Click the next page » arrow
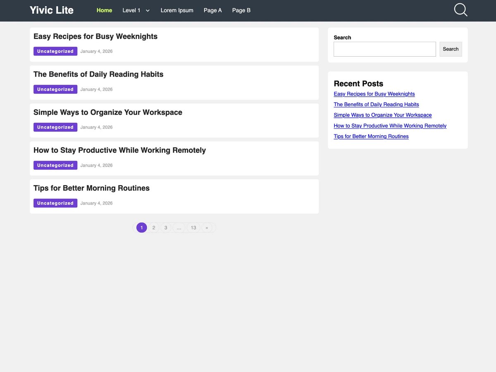The image size is (496, 372). point(207,228)
